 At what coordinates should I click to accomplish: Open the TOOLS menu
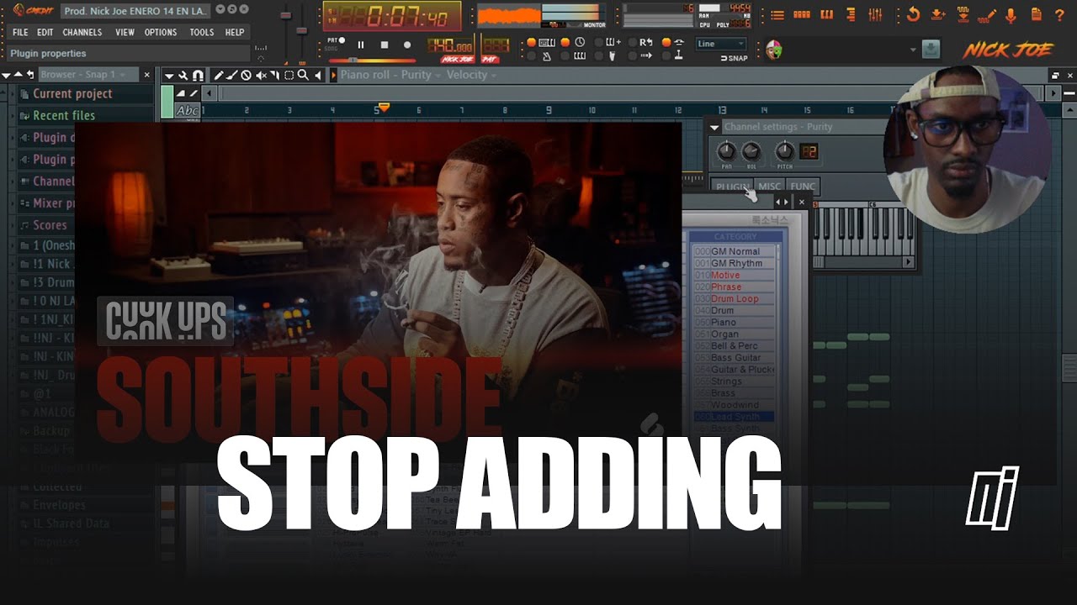(x=202, y=32)
